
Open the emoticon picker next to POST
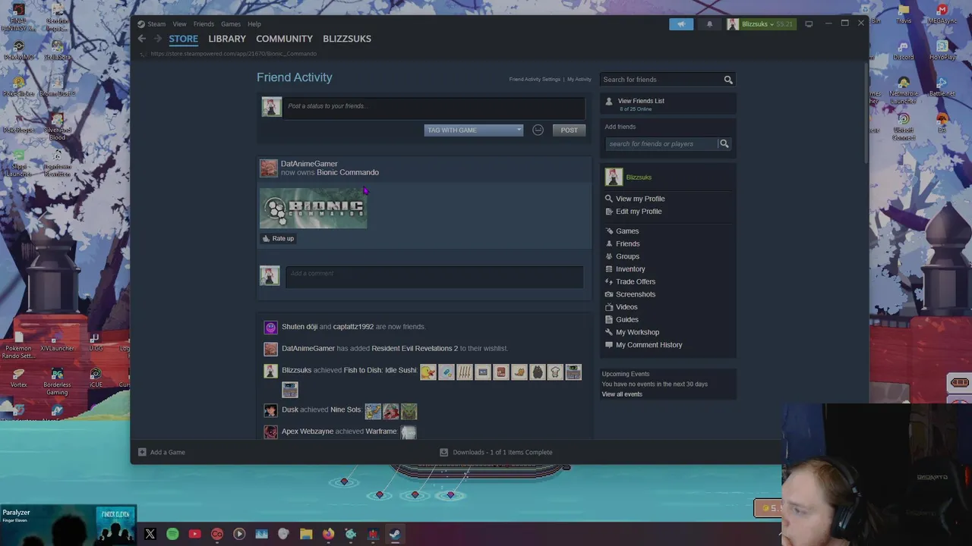(538, 130)
